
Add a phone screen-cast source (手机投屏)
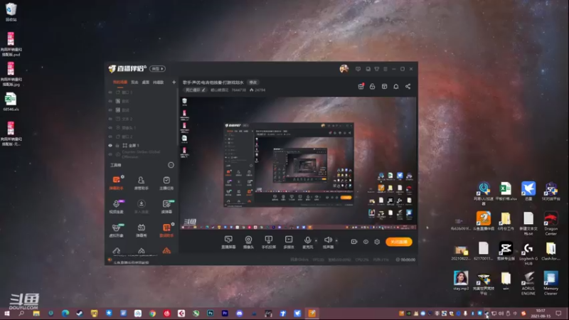(269, 242)
